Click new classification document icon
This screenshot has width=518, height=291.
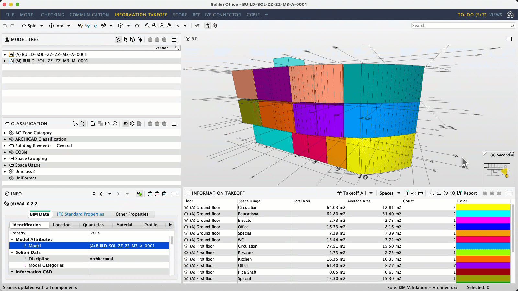(x=93, y=124)
